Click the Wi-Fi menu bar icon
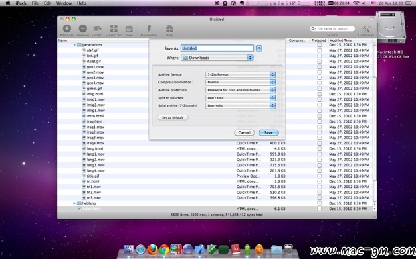Viewport: 416px width, 259px height. 356,3
